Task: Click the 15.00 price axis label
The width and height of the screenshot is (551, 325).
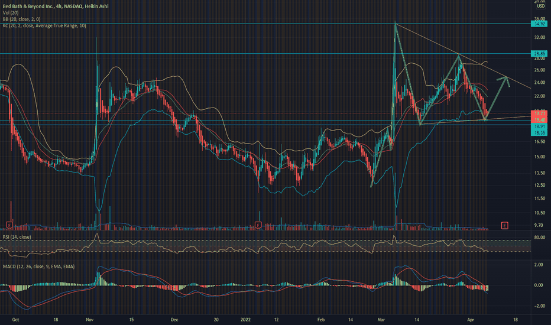Action: pyautogui.click(x=539, y=157)
